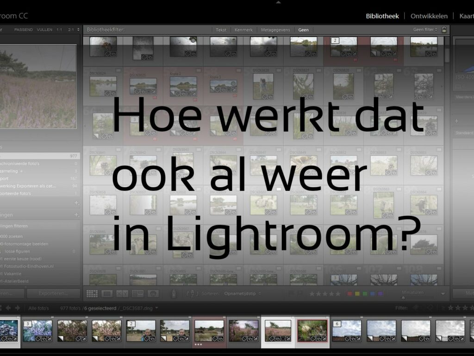
Task: Switch to grid view in toolbar
Action: (x=92, y=293)
